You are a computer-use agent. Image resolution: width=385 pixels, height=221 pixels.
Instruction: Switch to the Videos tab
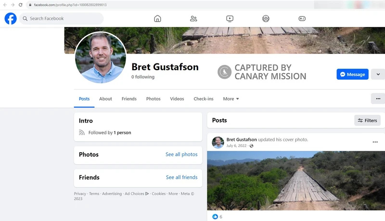click(177, 99)
